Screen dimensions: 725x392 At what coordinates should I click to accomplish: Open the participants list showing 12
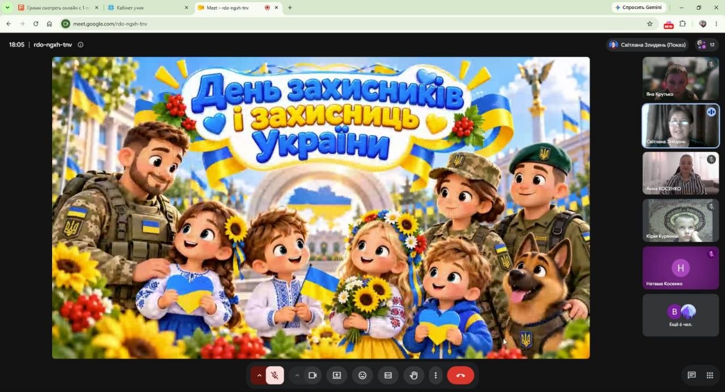706,45
